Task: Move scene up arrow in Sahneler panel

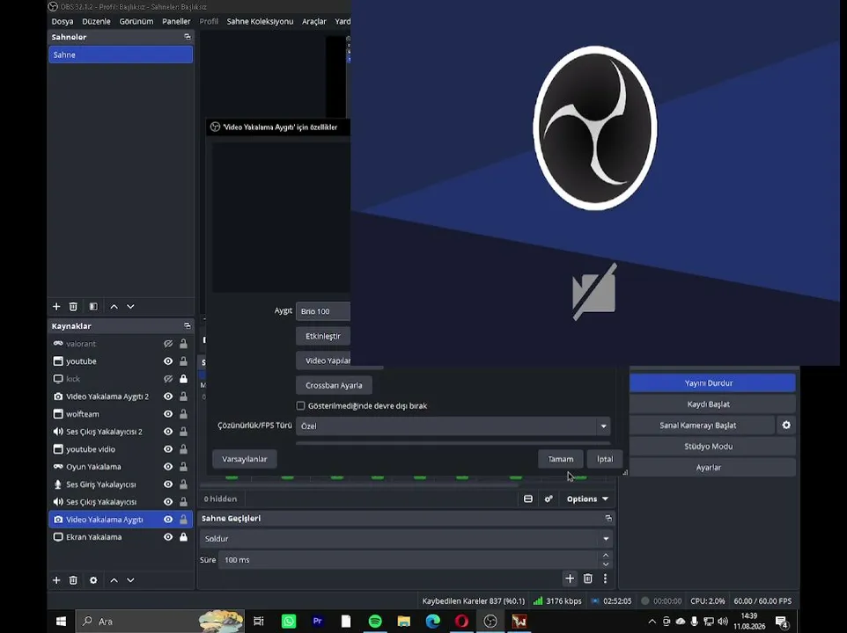Action: [114, 306]
